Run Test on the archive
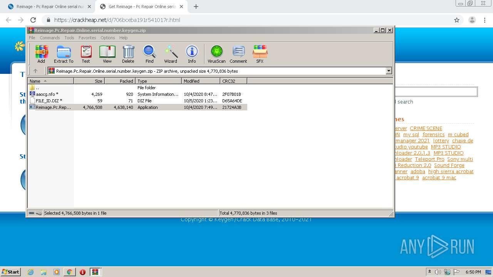 (86, 54)
